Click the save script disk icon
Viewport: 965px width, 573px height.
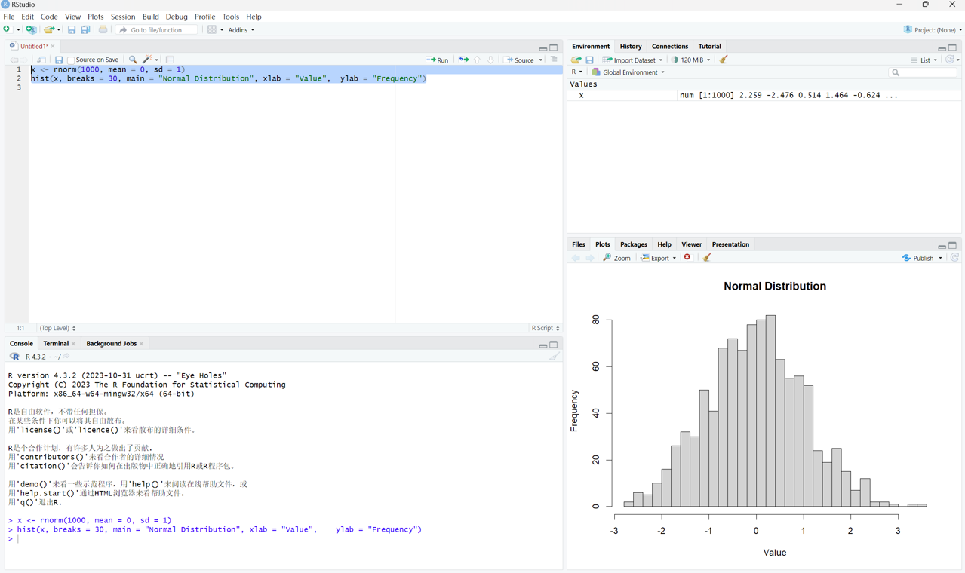[58, 60]
